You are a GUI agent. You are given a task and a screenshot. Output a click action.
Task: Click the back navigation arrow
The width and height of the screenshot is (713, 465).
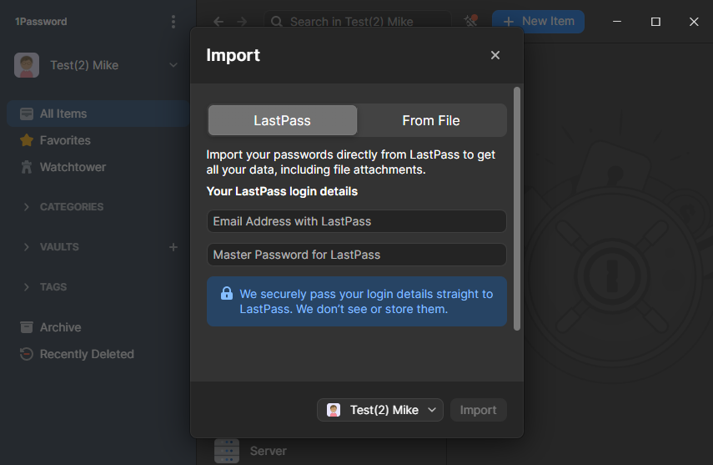pyautogui.click(x=218, y=22)
